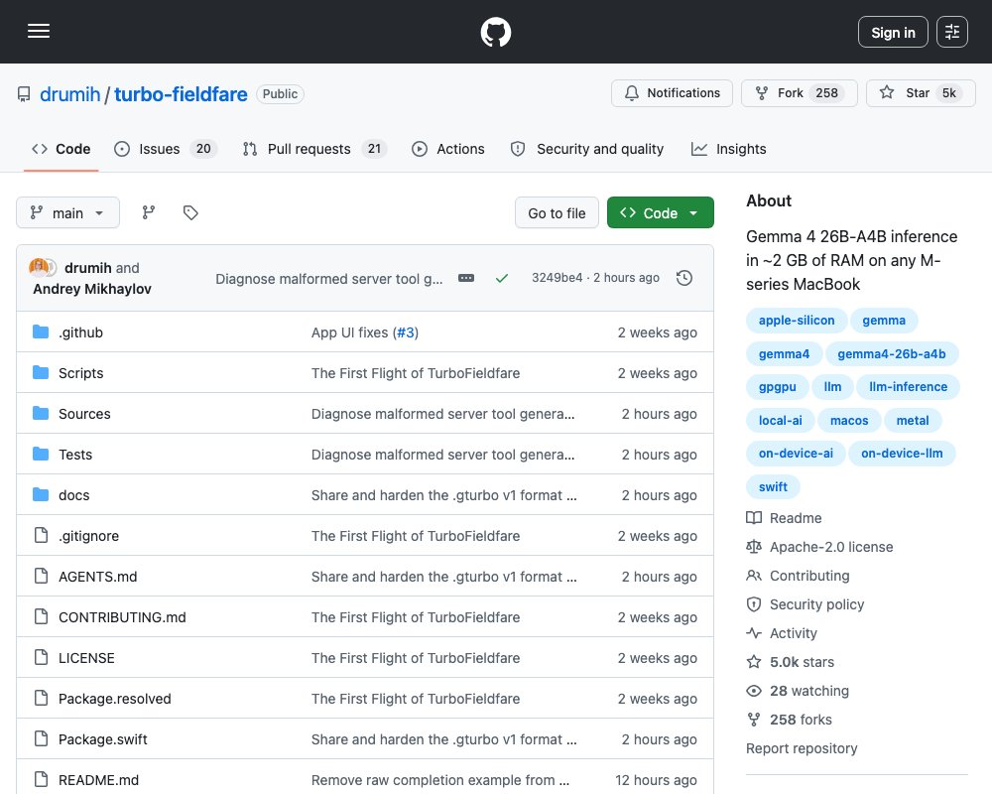Go to the GitHub homepage logo
992x794 pixels.
coord(495,32)
